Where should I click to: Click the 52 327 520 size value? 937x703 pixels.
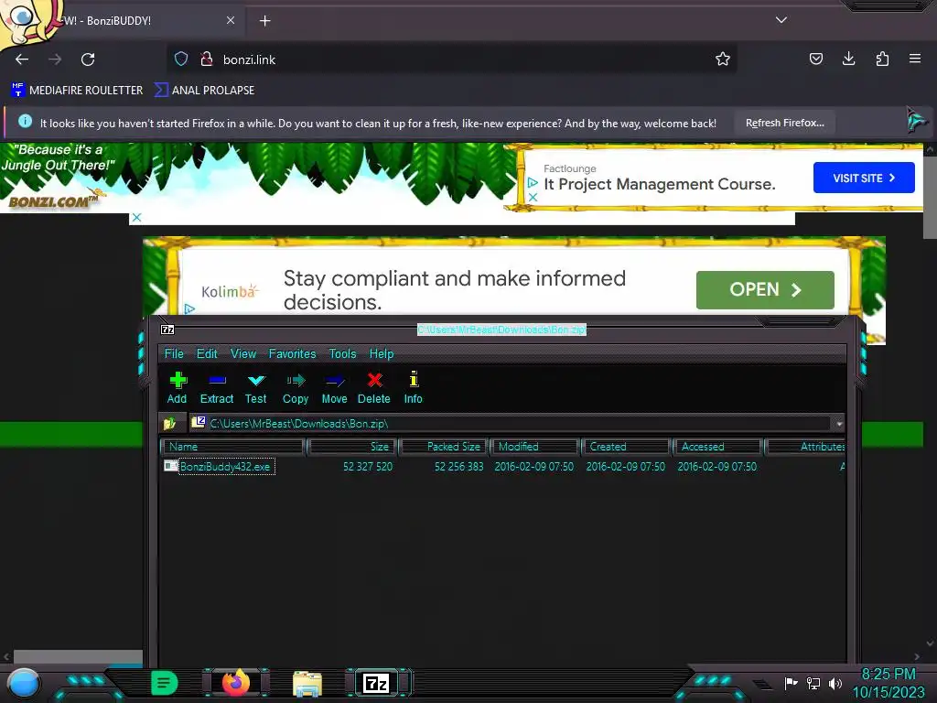(368, 466)
